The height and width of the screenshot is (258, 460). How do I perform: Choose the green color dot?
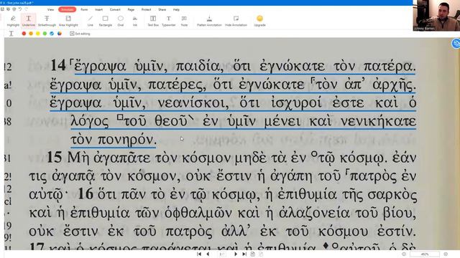click(x=45, y=34)
